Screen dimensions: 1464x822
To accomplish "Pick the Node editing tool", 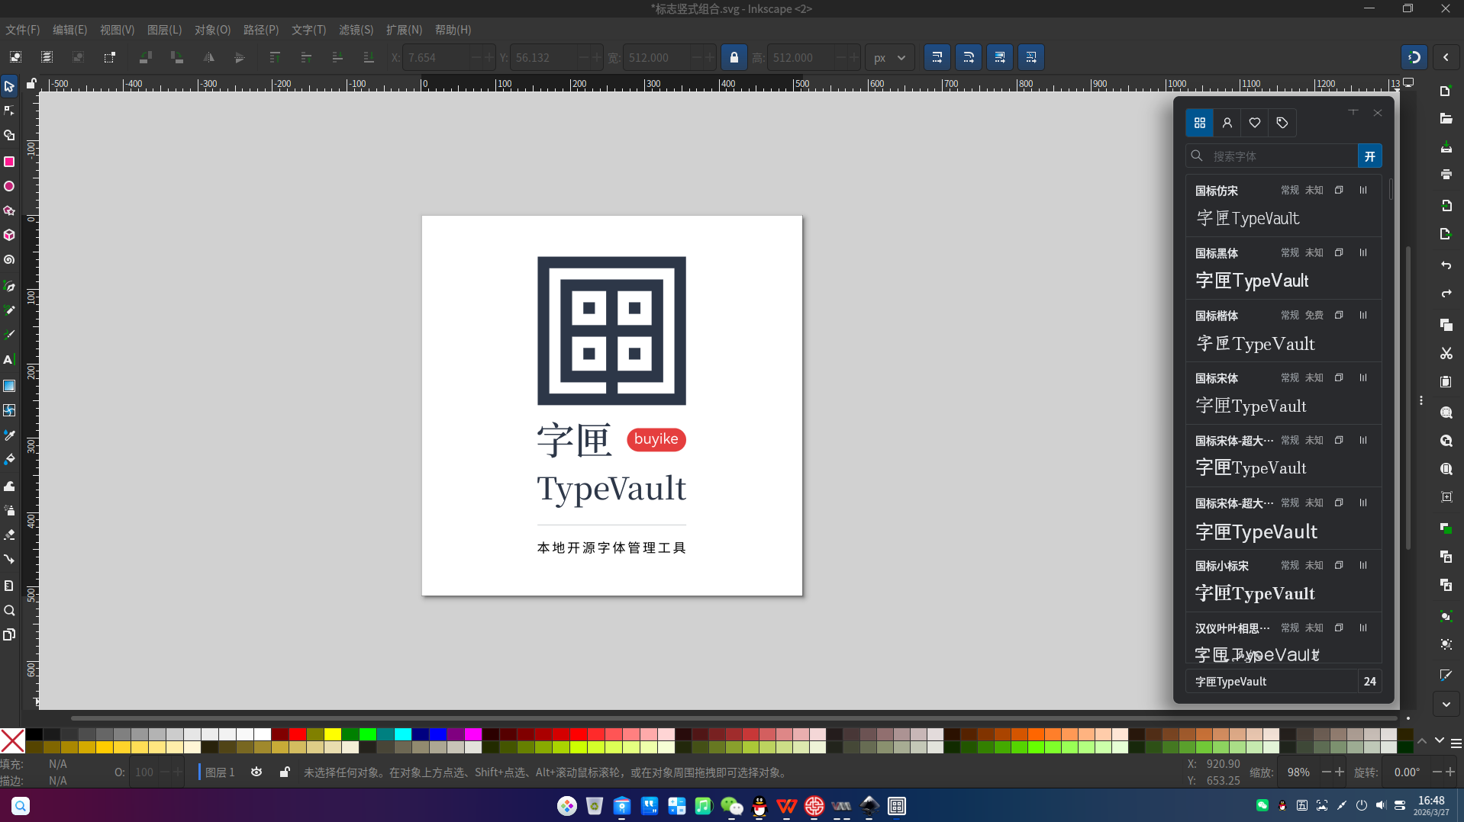I will (x=9, y=111).
